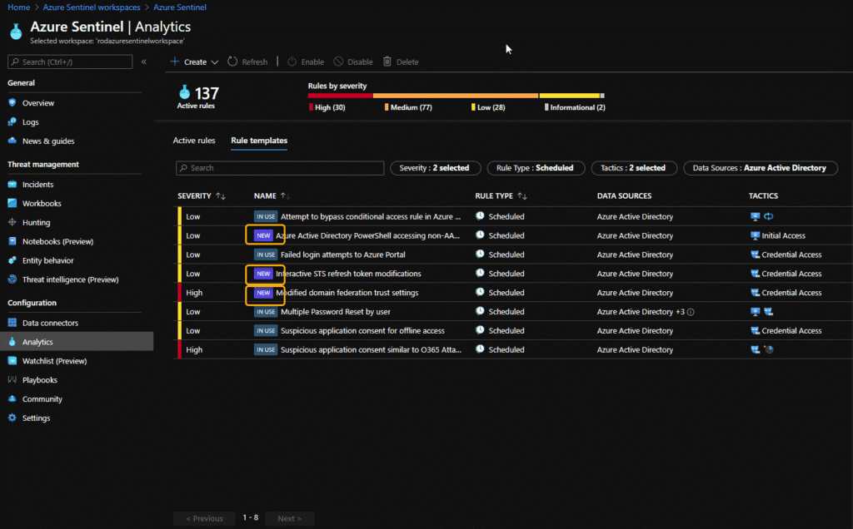The image size is (853, 529).
Task: Open the Workbooks icon in sidebar
Action: (12, 204)
